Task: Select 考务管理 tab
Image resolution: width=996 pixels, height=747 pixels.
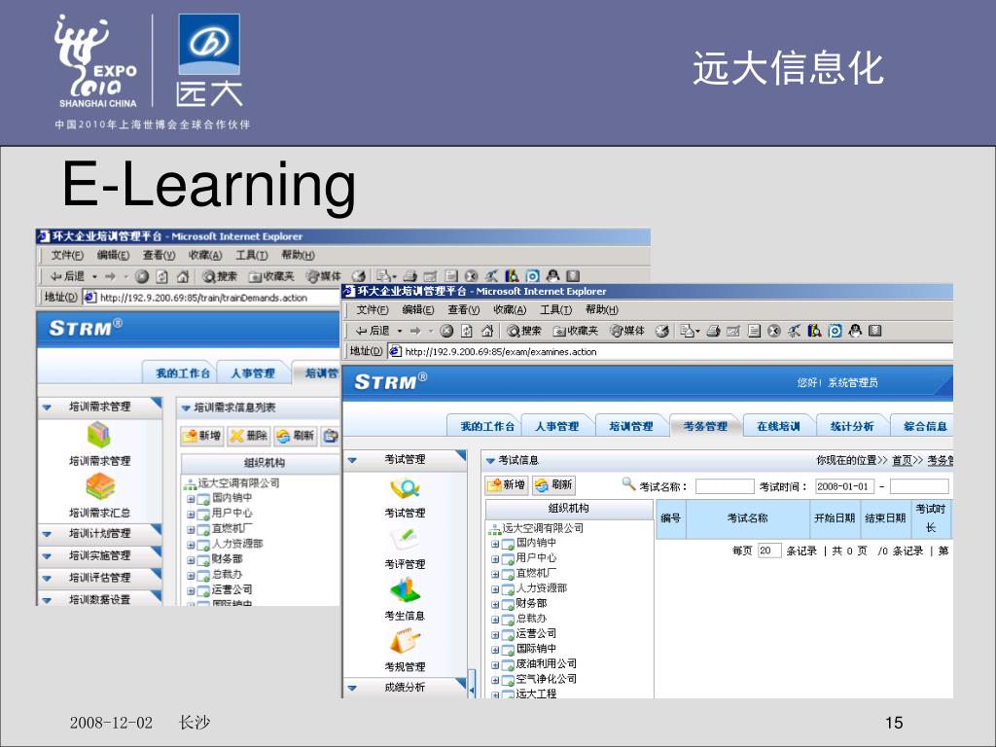Action: (705, 426)
